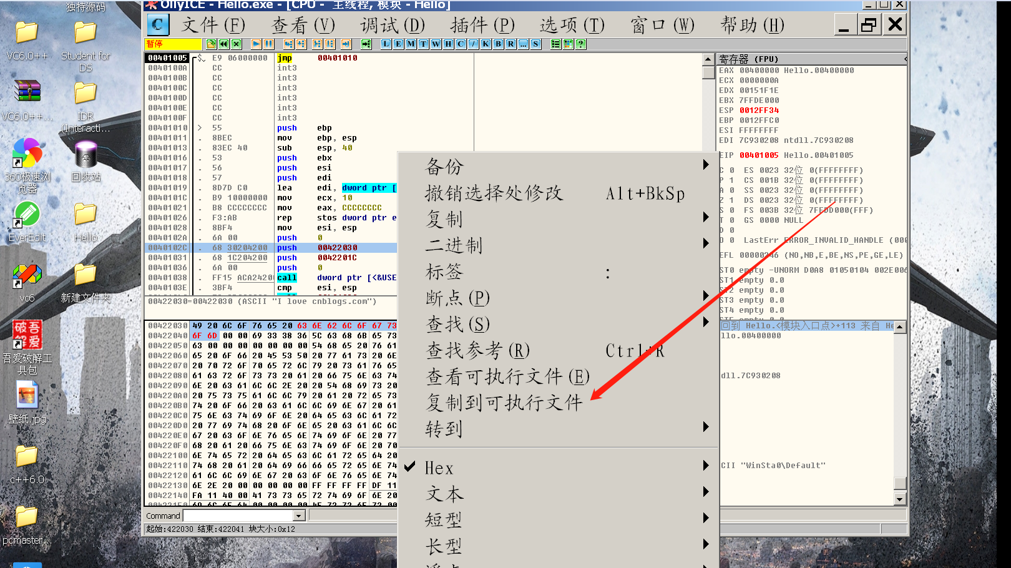Click the Open file toolbar icon
1011x568 pixels.
click(x=212, y=44)
